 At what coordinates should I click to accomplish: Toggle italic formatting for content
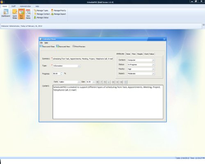tap(101, 82)
